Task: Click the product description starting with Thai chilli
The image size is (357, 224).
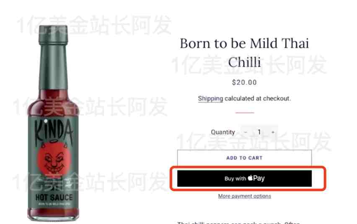Action: pyautogui.click(x=238, y=222)
